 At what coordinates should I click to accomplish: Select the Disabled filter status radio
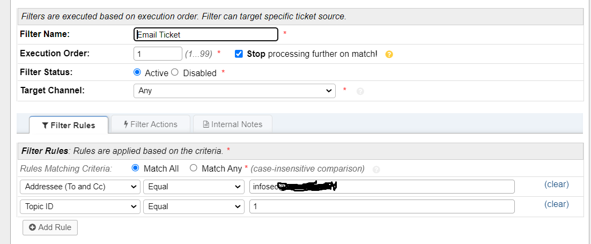[x=175, y=72]
